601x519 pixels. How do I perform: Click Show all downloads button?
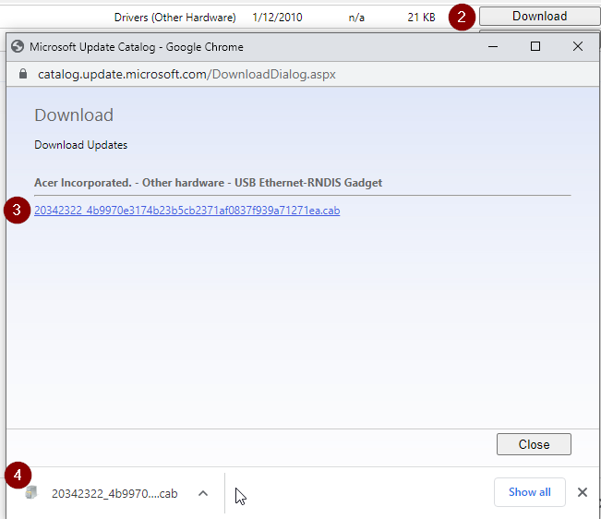pyautogui.click(x=529, y=492)
